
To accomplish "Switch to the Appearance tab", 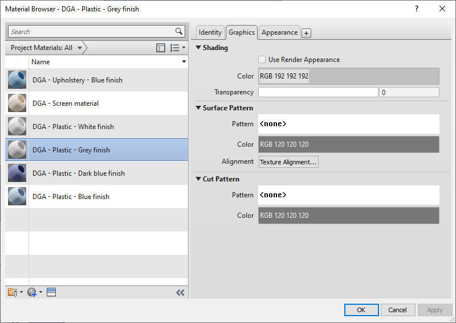I will [x=279, y=32].
